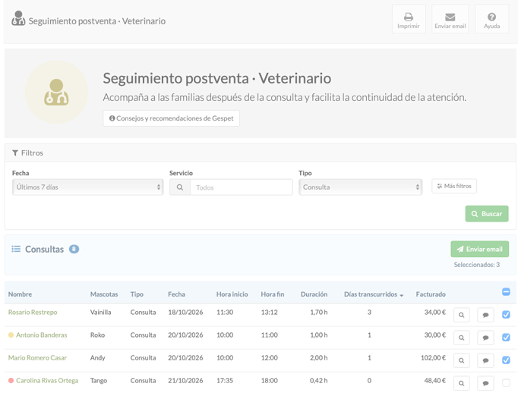Open Consejos y recomendaciones de Gespet
518x393 pixels.
click(x=171, y=118)
